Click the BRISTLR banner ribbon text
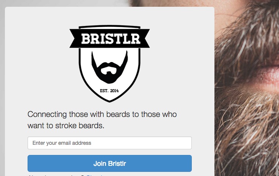279x176 pixels. [x=109, y=39]
